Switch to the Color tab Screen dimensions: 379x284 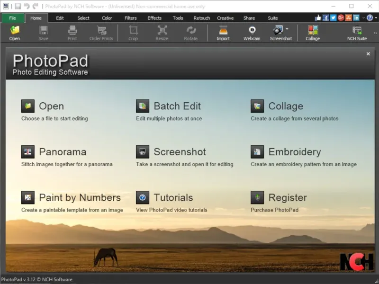coord(107,18)
